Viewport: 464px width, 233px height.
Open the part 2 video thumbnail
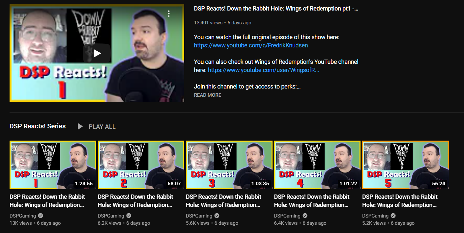coord(141,165)
